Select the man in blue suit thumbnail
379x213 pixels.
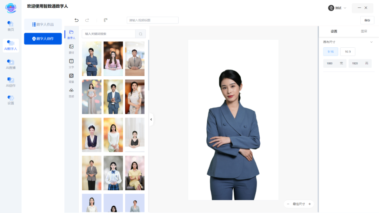coord(113,97)
